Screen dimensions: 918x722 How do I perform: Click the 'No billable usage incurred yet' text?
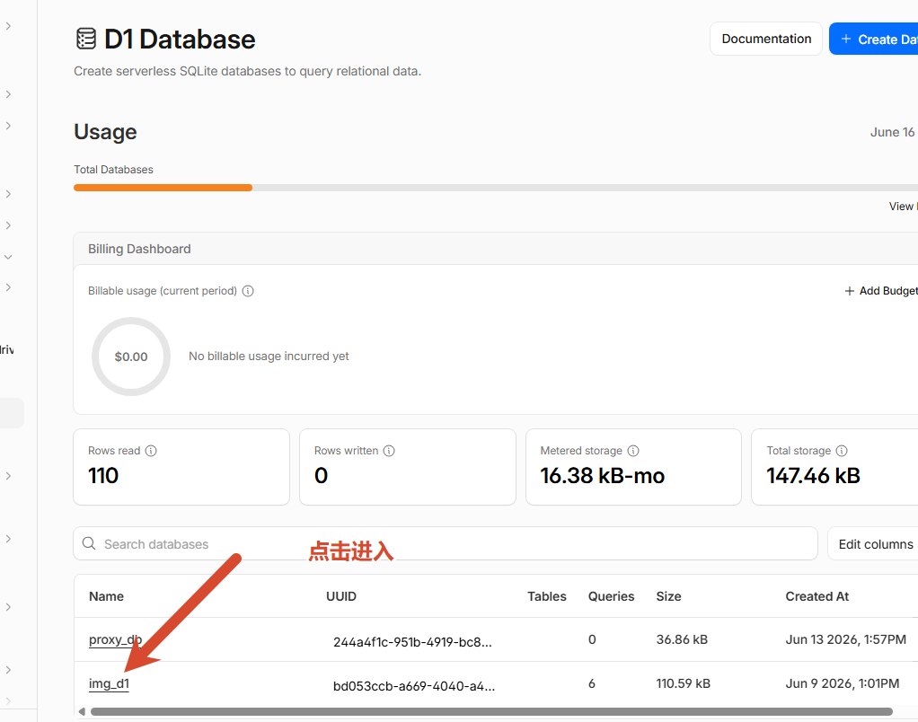pos(269,356)
